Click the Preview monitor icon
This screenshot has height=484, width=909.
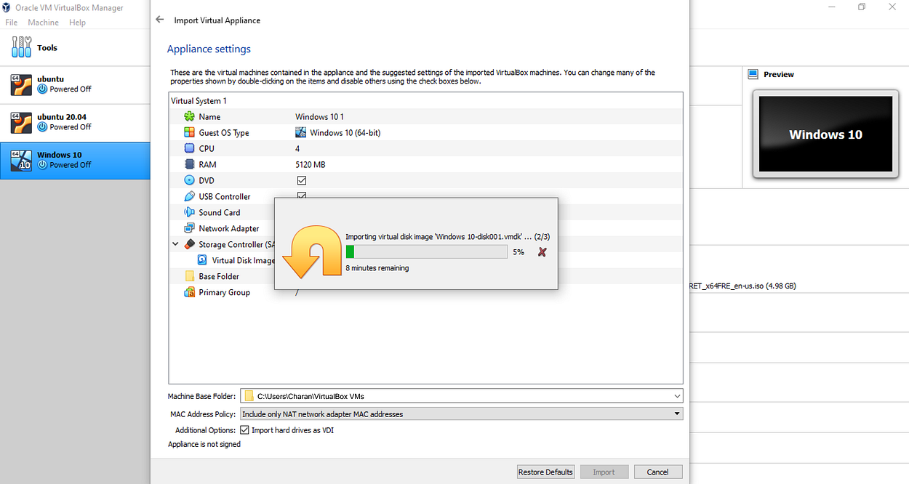pos(753,74)
